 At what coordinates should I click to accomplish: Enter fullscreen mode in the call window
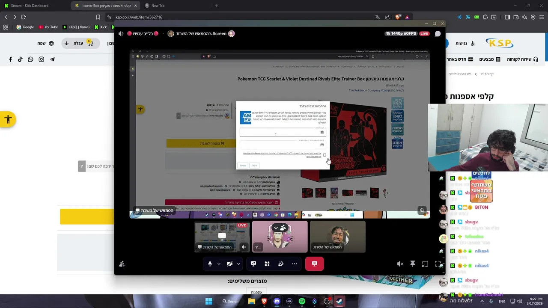coord(438,264)
